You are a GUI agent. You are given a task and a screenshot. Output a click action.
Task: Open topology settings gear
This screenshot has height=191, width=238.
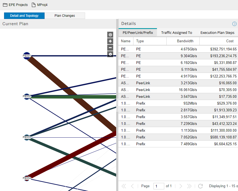[x=110, y=54]
